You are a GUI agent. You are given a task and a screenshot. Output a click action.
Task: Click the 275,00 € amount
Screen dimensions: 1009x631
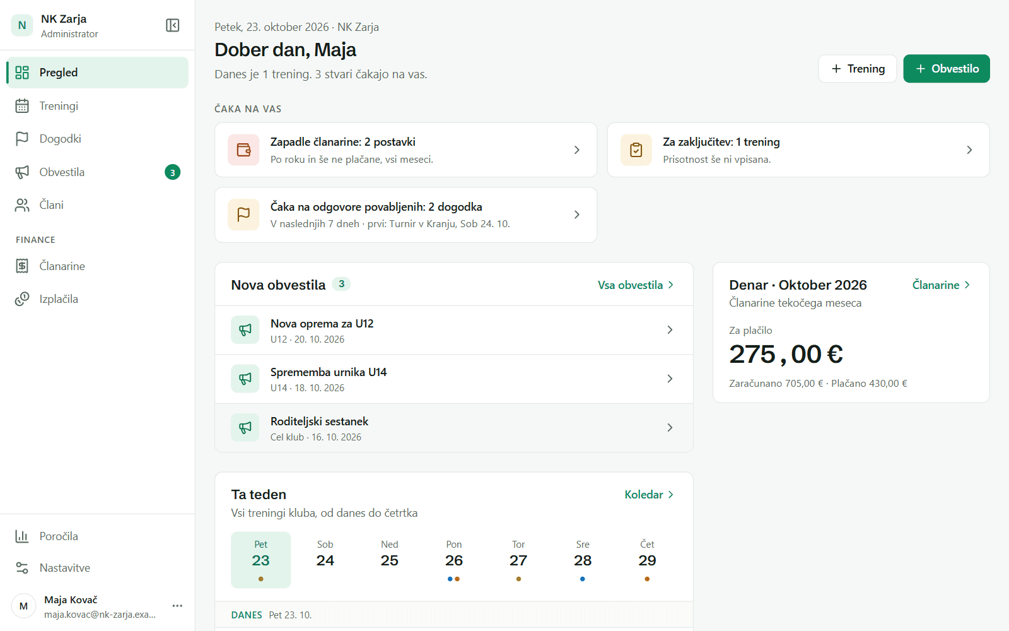point(786,354)
